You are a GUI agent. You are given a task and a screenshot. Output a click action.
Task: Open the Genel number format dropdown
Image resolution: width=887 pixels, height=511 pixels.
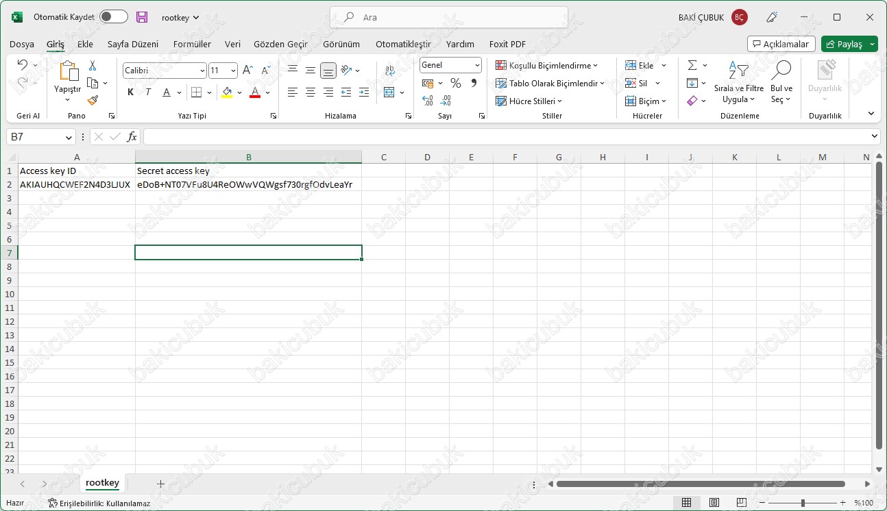coord(477,65)
